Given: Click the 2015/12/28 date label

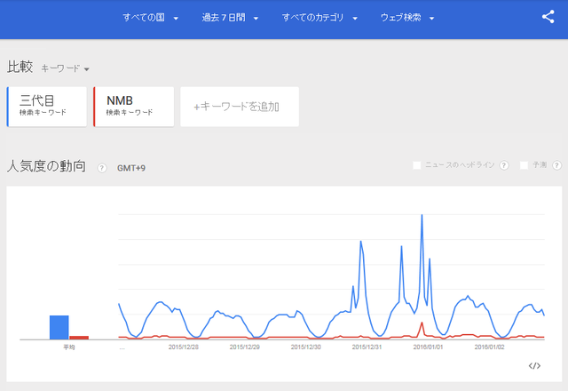Looking at the screenshot, I should (x=184, y=347).
